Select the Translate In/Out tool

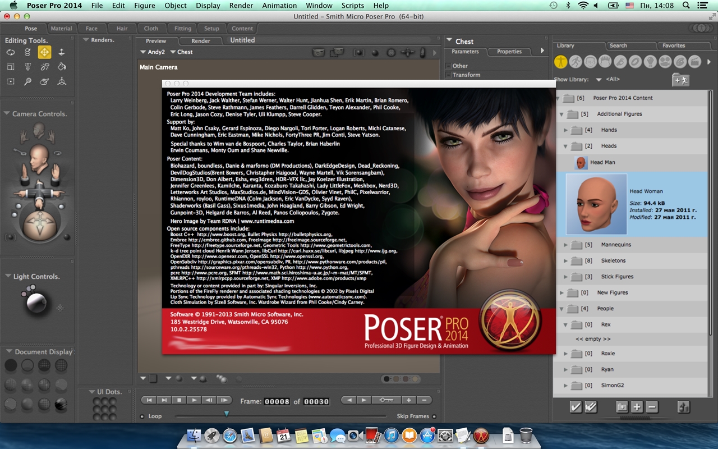[x=62, y=52]
